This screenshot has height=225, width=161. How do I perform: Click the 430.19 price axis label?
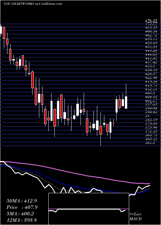151,70
